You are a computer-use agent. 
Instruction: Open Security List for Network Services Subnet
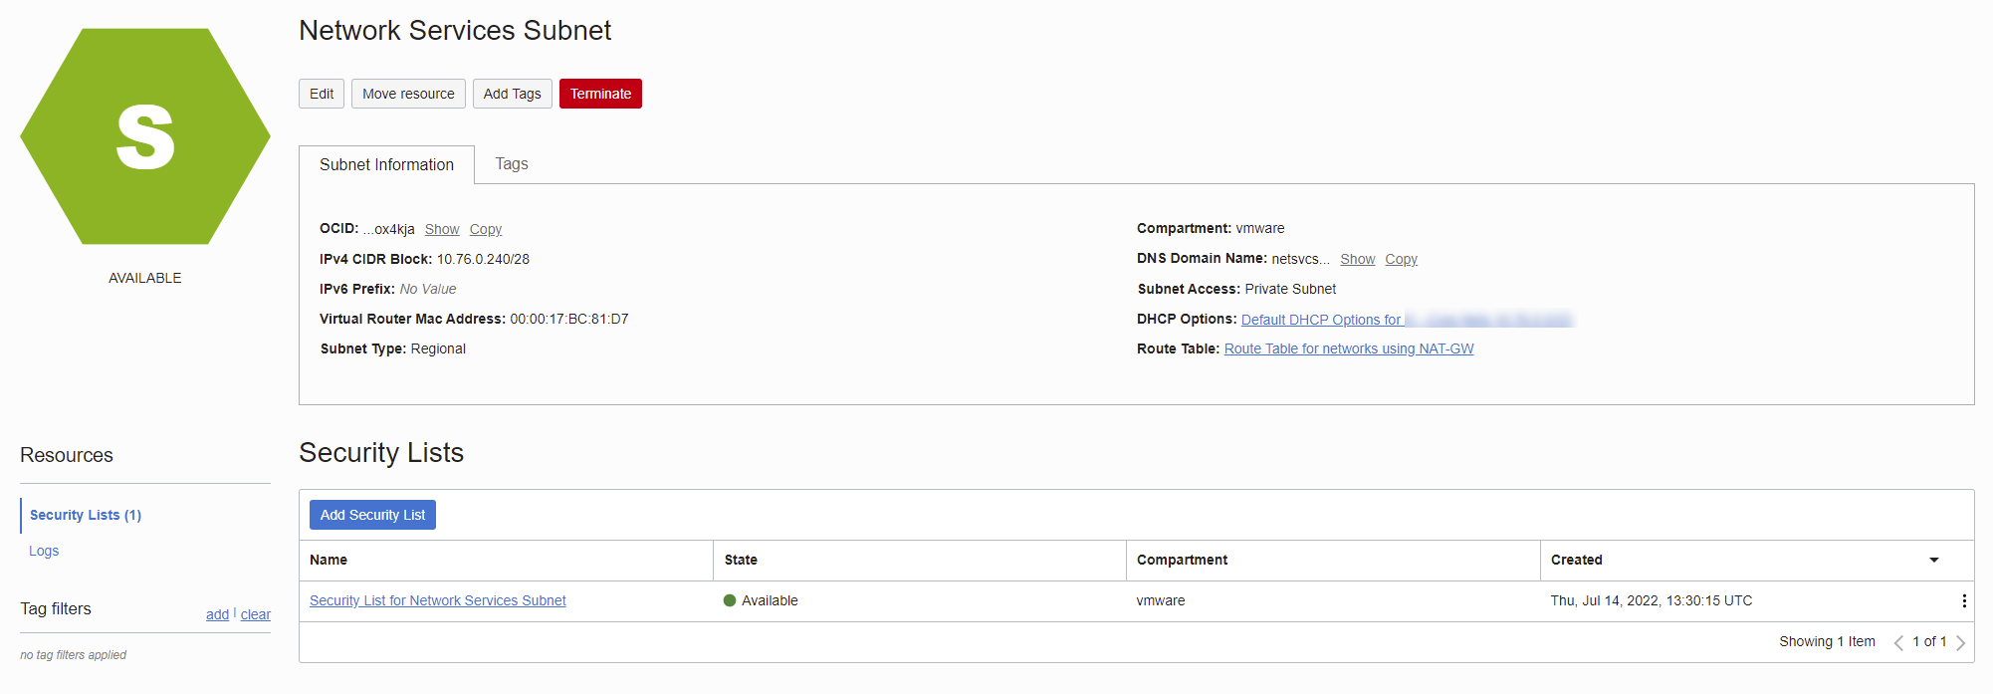click(437, 600)
